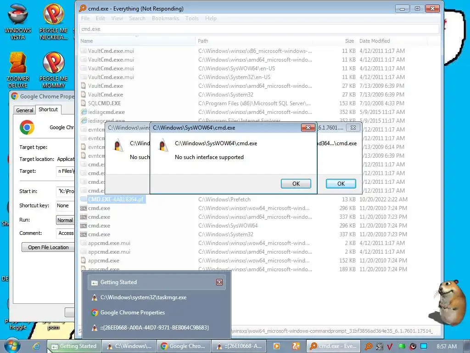Select the SQLCMD.EXE result name

[x=104, y=103]
